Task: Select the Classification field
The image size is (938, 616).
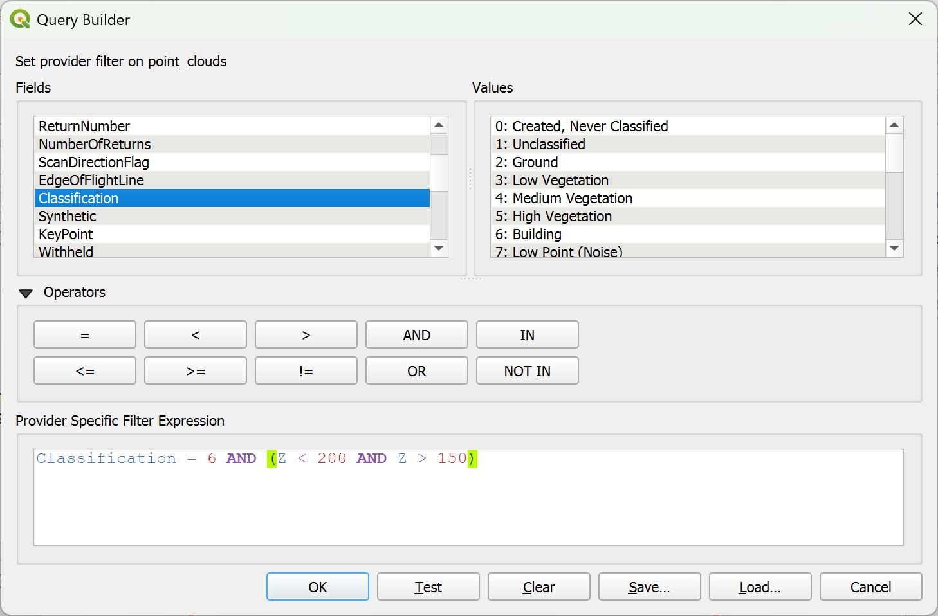Action: click(232, 198)
